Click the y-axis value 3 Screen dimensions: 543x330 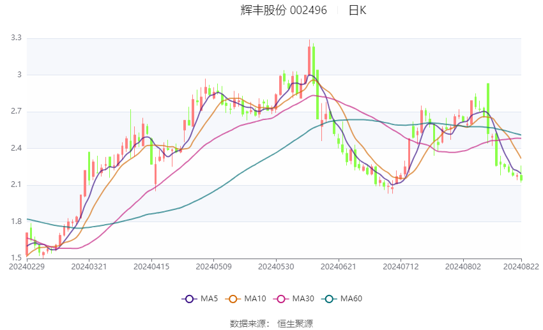click(19, 75)
